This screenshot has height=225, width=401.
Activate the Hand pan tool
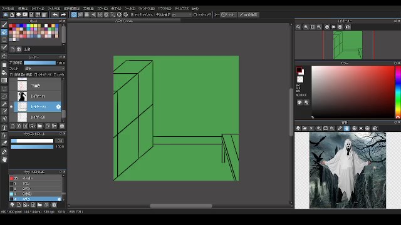coord(4,160)
